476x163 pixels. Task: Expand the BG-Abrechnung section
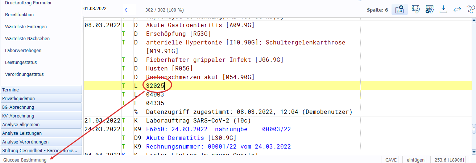41,107
